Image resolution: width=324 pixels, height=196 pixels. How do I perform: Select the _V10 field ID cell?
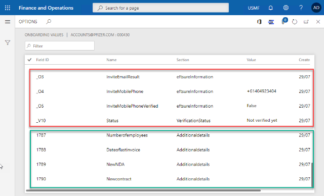[41, 121]
